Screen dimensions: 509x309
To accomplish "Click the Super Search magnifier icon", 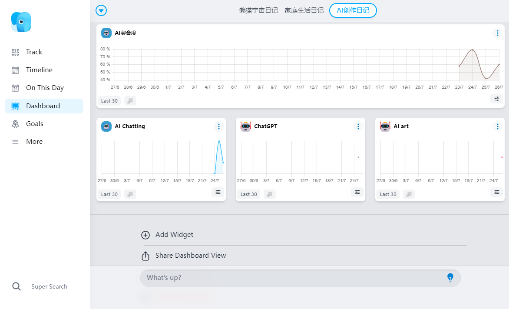I will click(x=17, y=286).
